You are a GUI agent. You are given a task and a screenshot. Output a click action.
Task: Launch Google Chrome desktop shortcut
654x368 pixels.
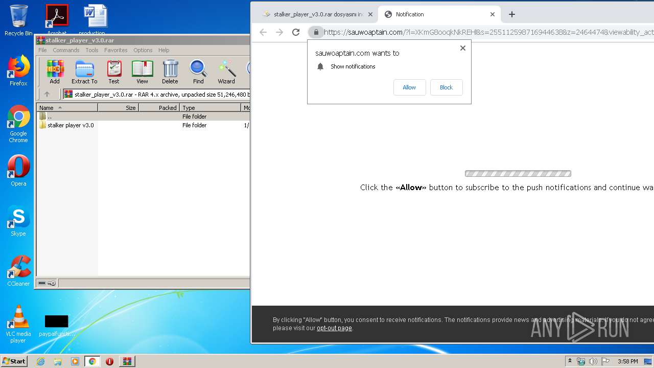coord(18,124)
